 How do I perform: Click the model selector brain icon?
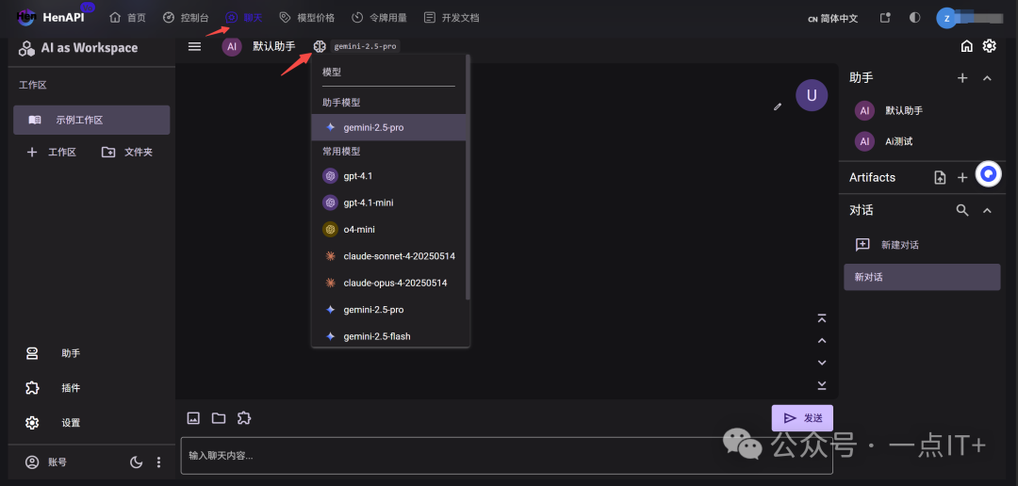click(320, 46)
